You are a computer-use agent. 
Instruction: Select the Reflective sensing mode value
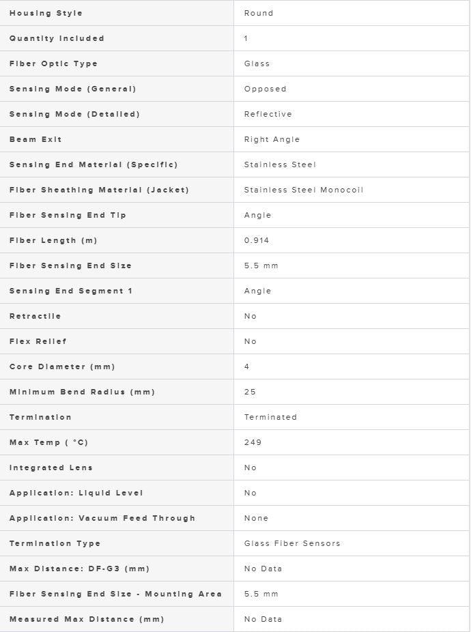coord(268,114)
